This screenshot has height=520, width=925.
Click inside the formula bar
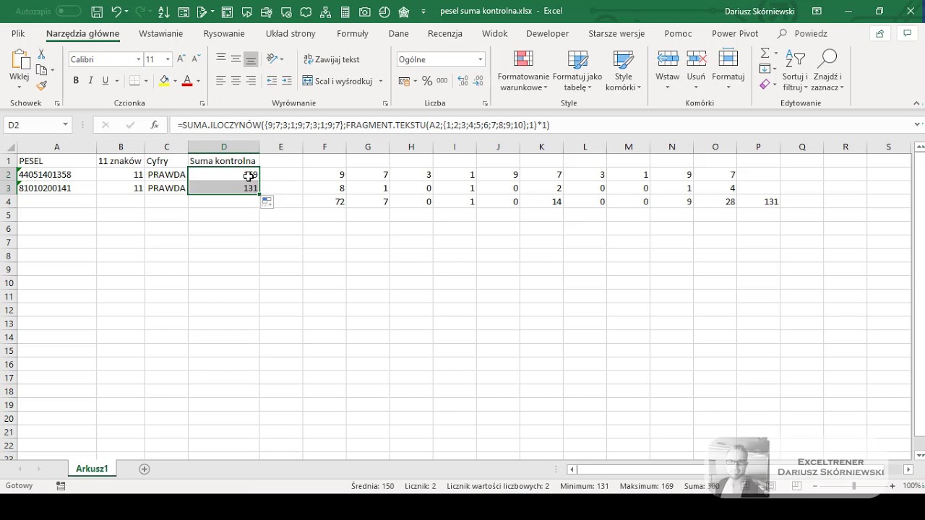542,125
